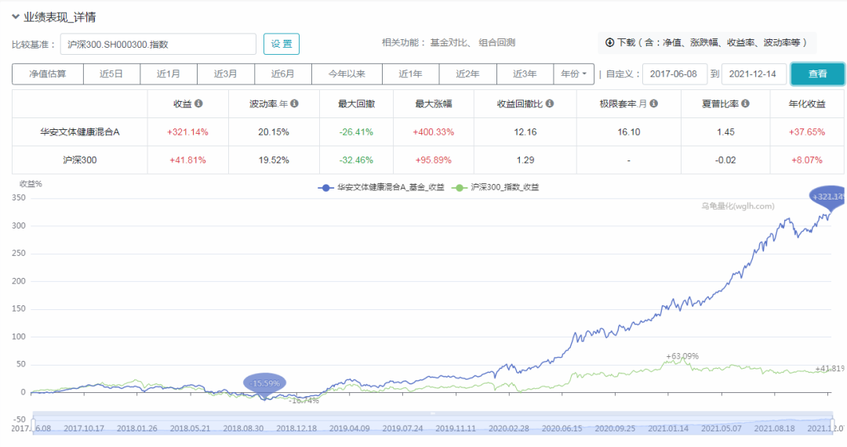Click the range slider's selected area

pos(433,424)
